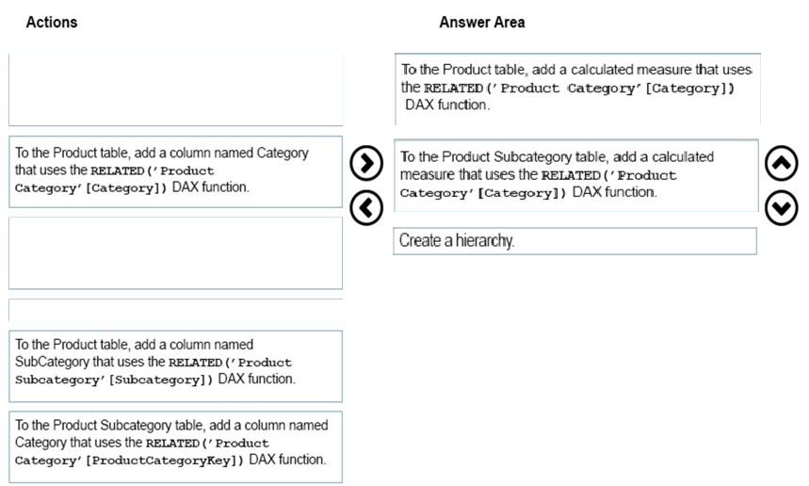Viewport: 809px width, 486px height.
Task: Click the move up arrow icon
Action: click(782, 164)
